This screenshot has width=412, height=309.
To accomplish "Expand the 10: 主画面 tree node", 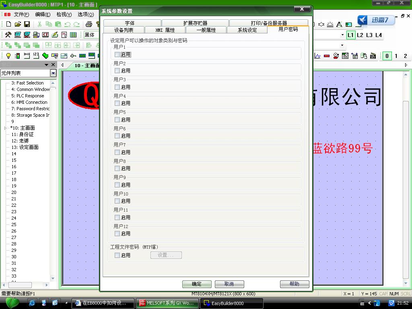I will [5, 128].
